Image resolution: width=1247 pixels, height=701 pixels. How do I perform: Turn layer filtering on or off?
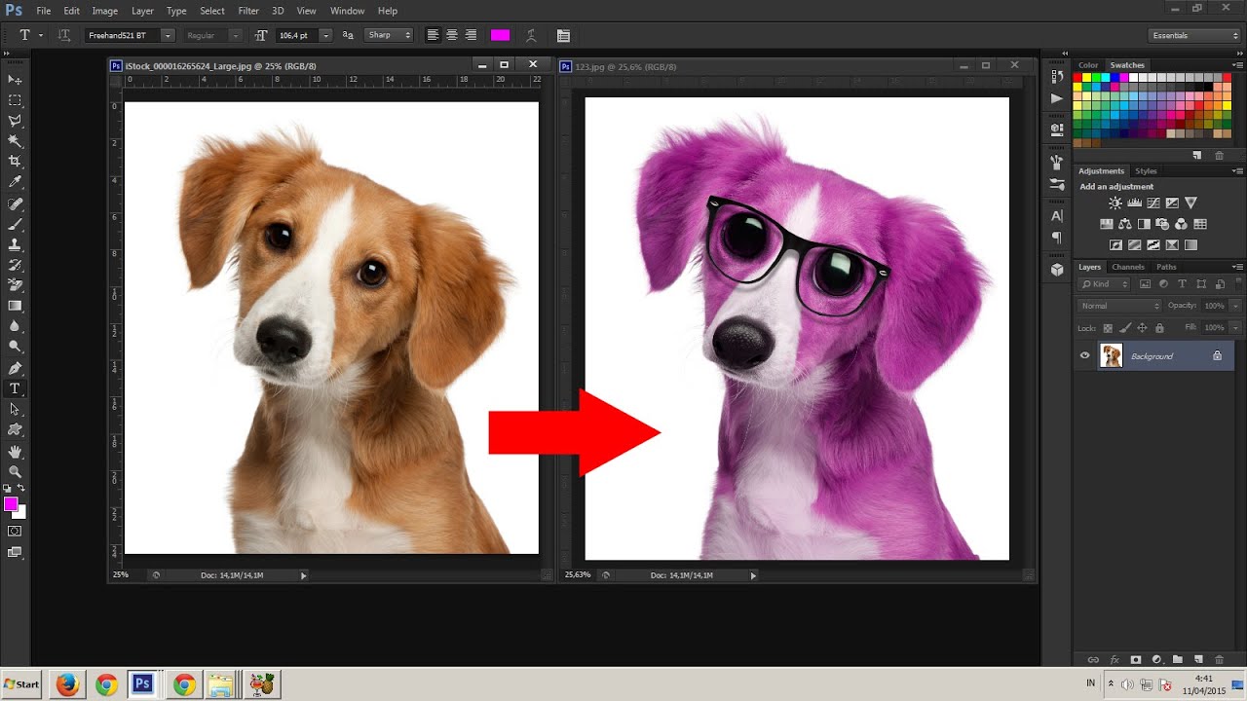coord(1237,284)
